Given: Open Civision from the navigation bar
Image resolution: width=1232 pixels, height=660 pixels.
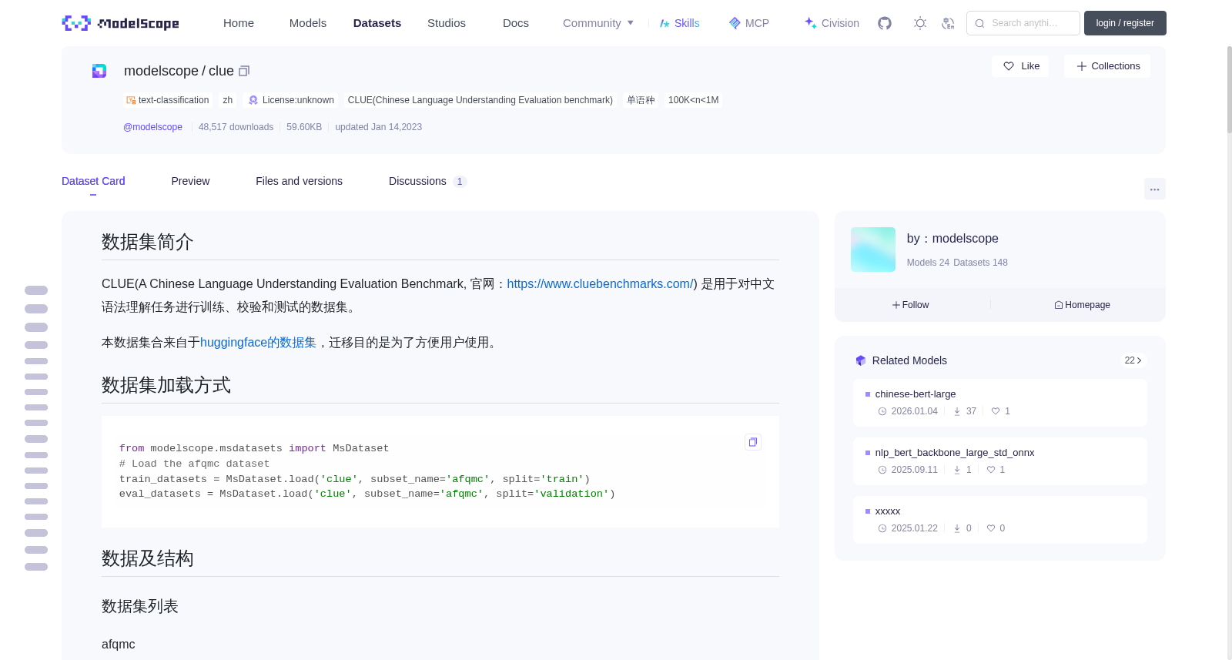Looking at the screenshot, I should click(832, 23).
